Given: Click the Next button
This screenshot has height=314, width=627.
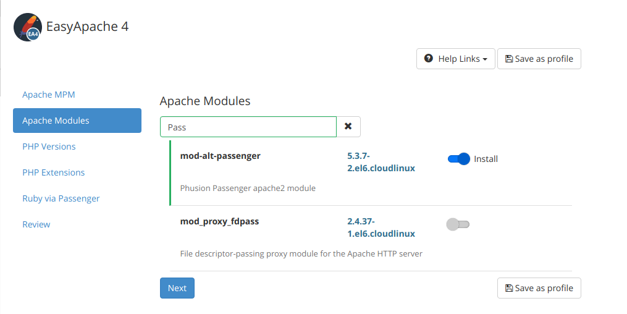Looking at the screenshot, I should [177, 288].
